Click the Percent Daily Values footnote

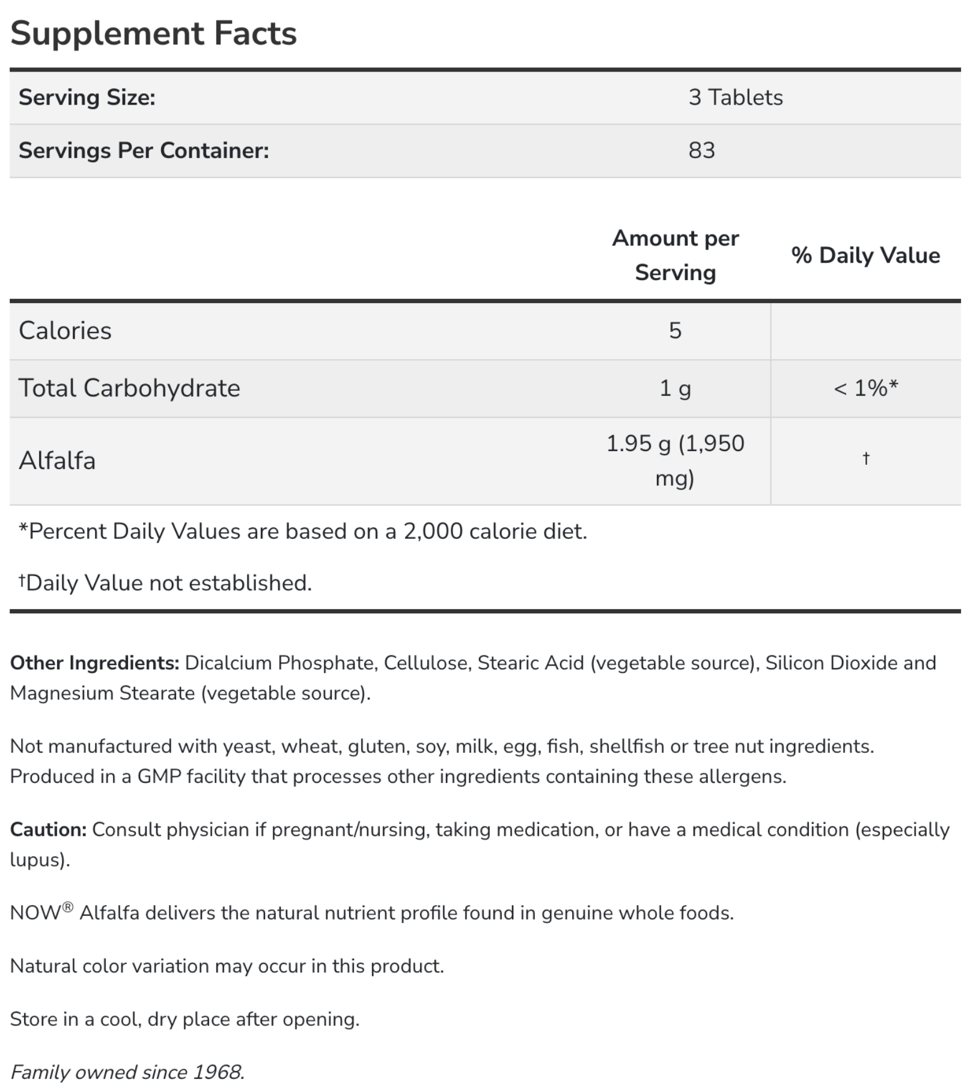pyautogui.click(x=303, y=532)
